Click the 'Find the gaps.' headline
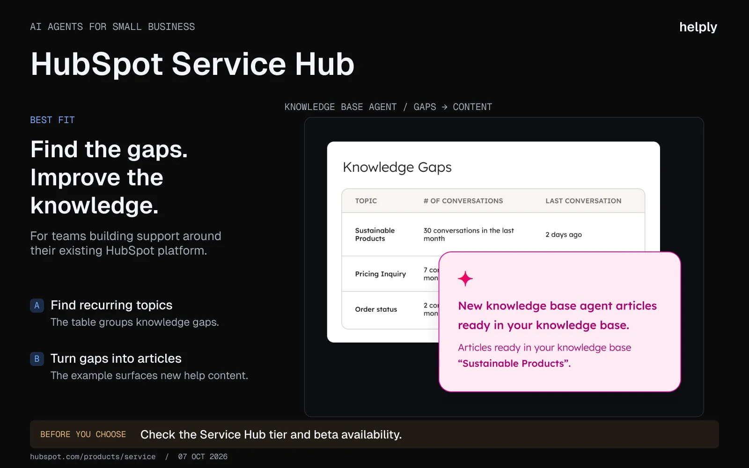The height and width of the screenshot is (468, 749). (x=109, y=150)
